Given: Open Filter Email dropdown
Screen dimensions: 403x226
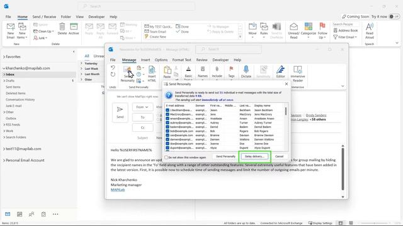Looking at the screenshot, I should [345, 37].
